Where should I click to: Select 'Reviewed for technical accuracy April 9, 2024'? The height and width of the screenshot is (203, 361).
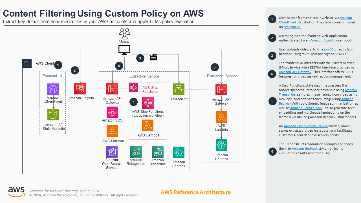click(64, 191)
